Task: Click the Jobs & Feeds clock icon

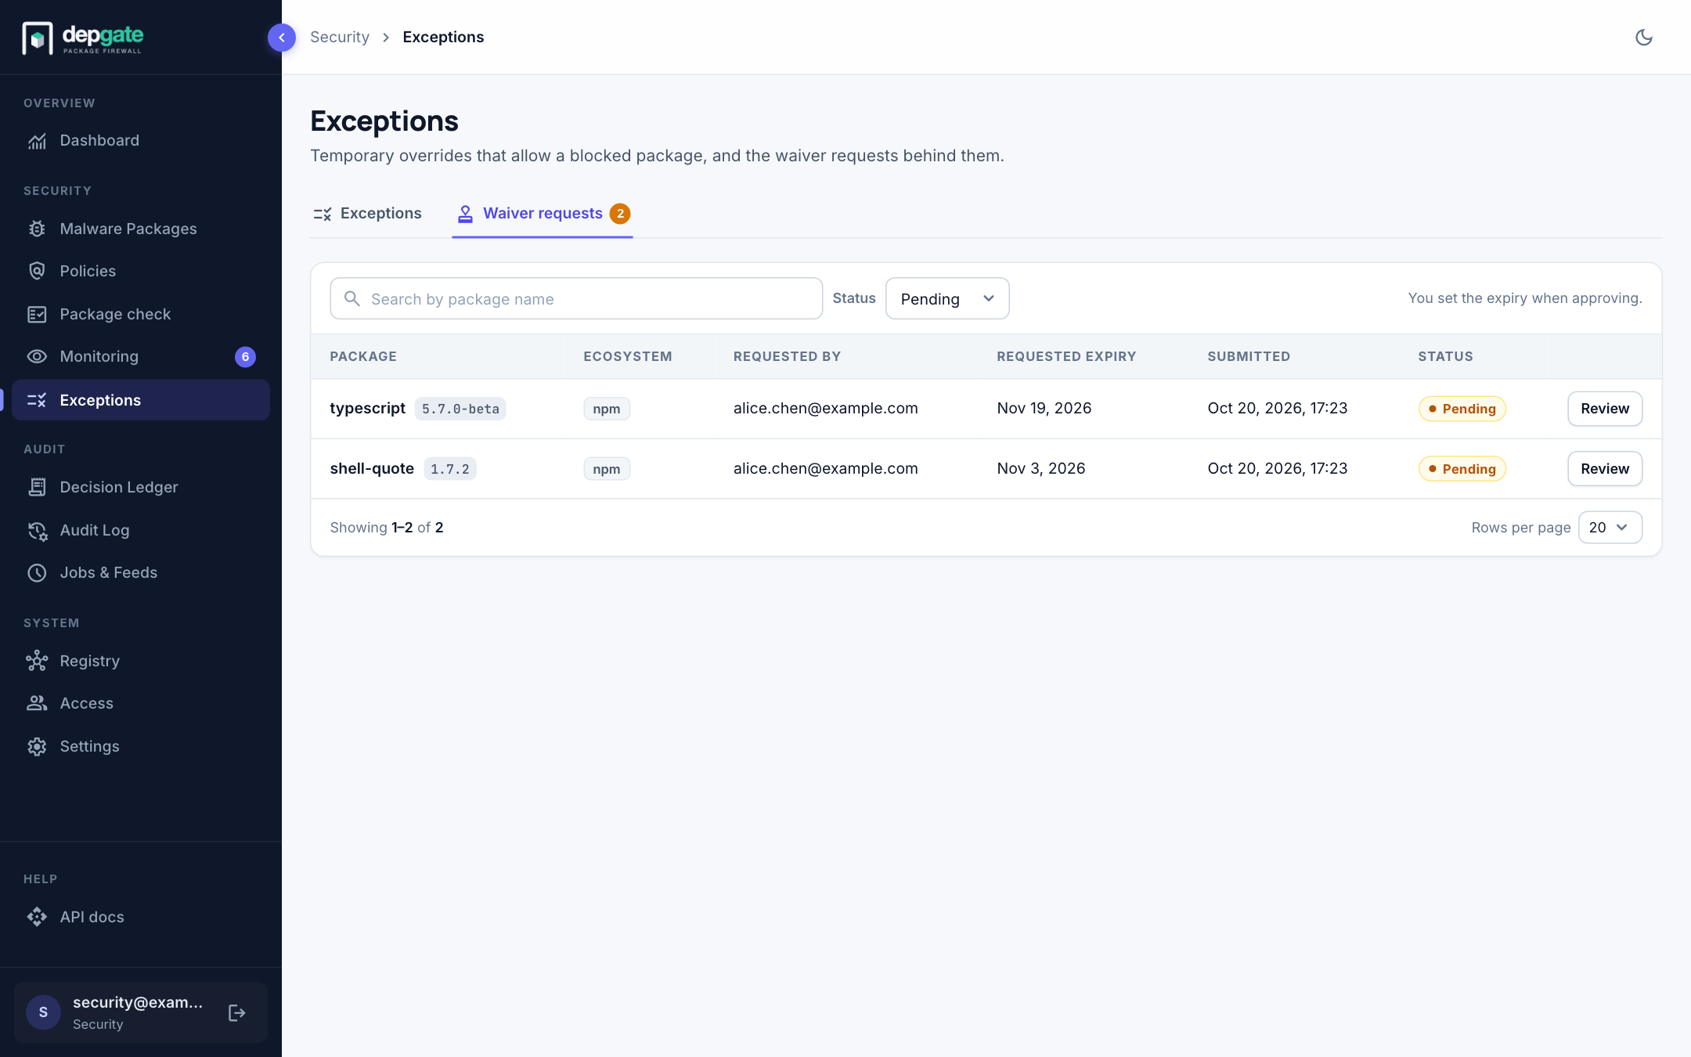Action: (37, 572)
